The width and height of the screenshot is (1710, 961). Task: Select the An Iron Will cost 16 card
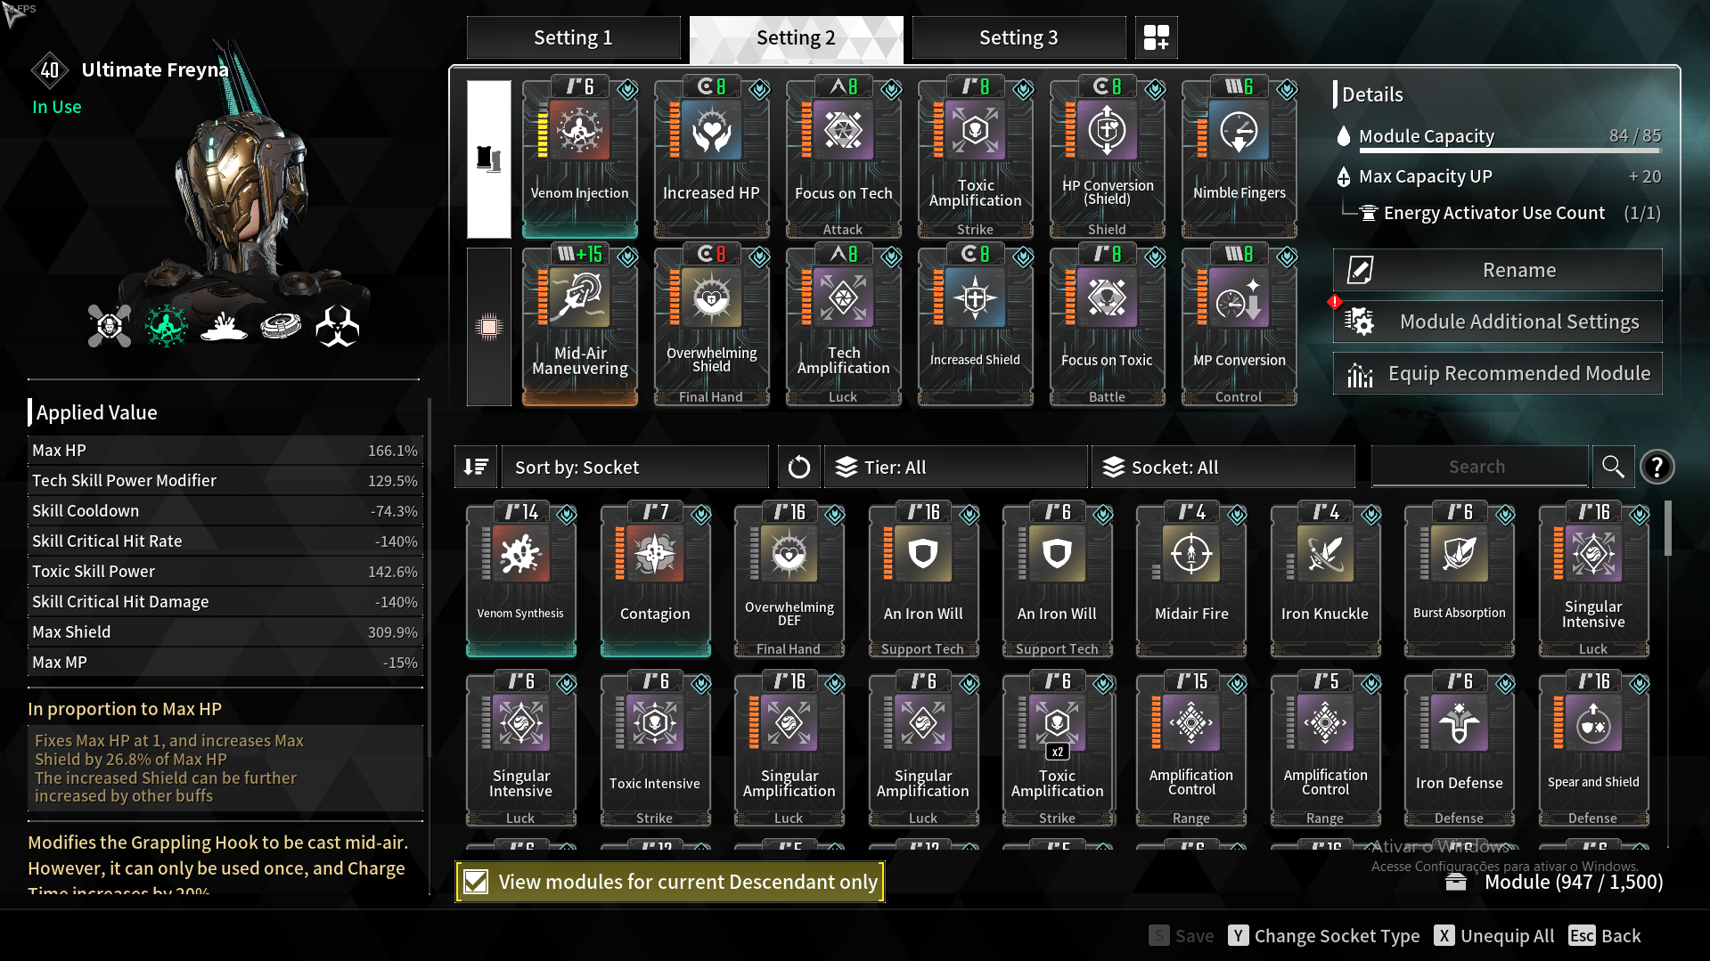pos(923,580)
